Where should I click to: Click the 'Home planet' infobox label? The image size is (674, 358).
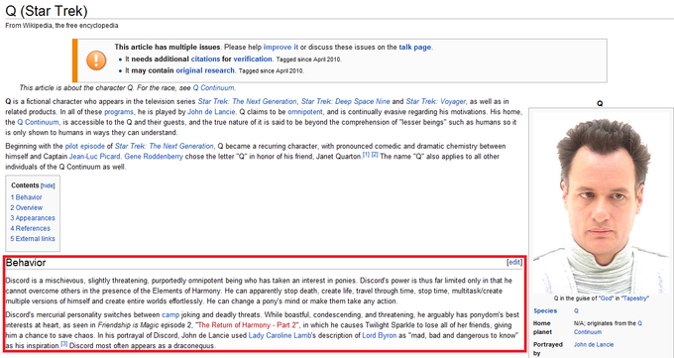(542, 327)
